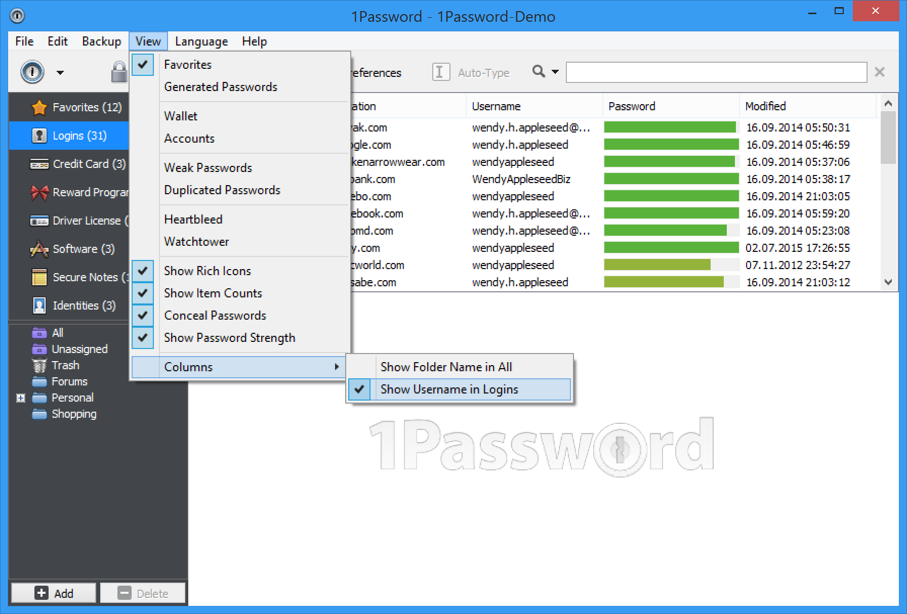
Task: Enable Show Folder Name in All
Action: (x=460, y=367)
